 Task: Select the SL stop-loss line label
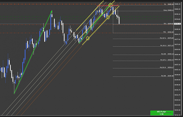point(169,4)
